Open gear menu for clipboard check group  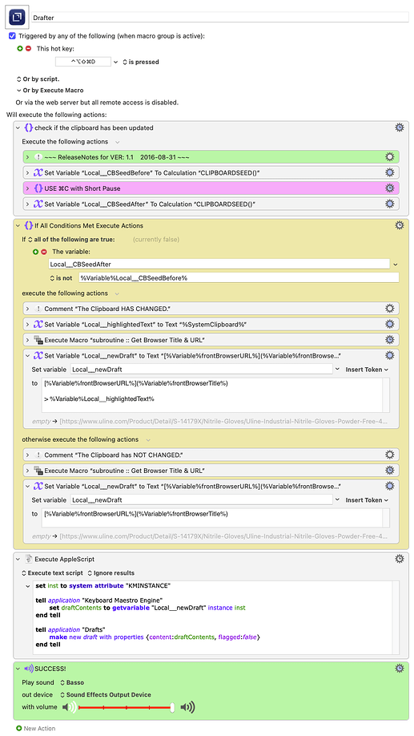399,127
